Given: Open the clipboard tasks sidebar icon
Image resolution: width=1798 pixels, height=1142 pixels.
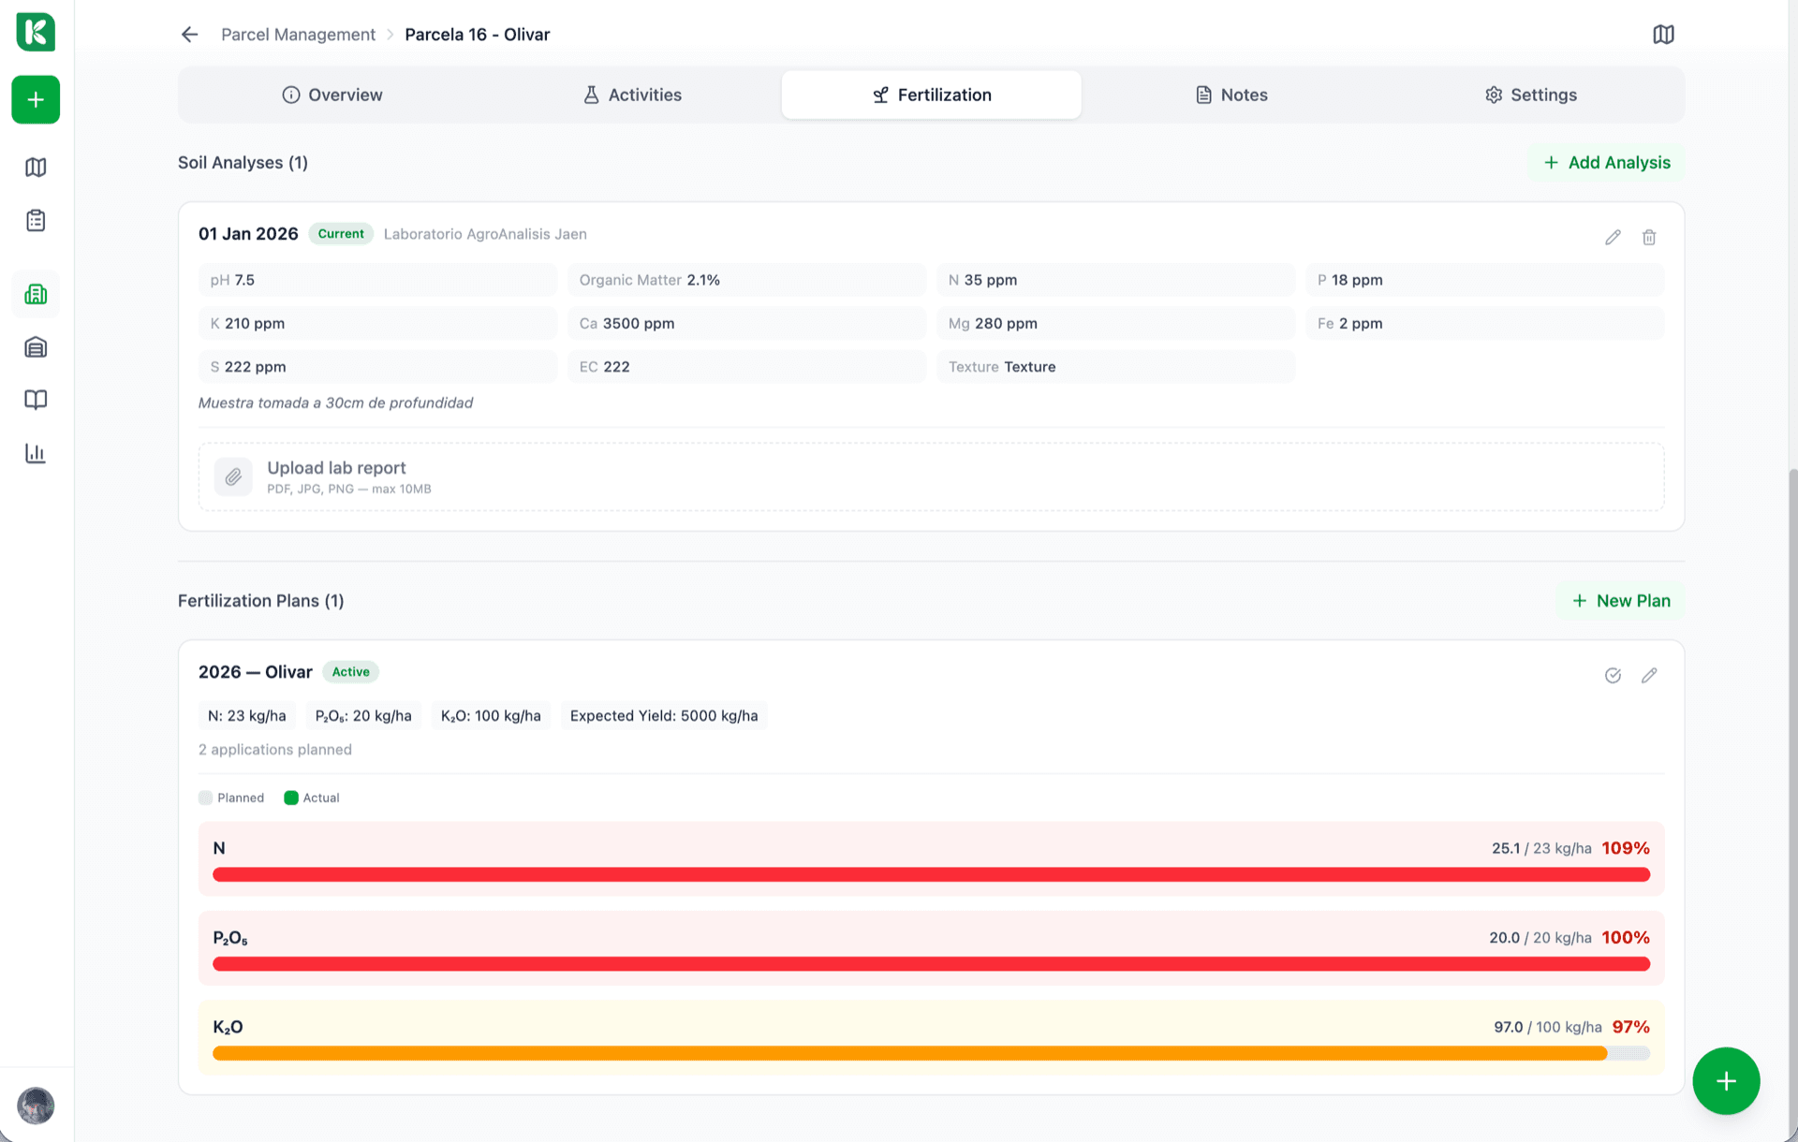Looking at the screenshot, I should pyautogui.click(x=36, y=221).
